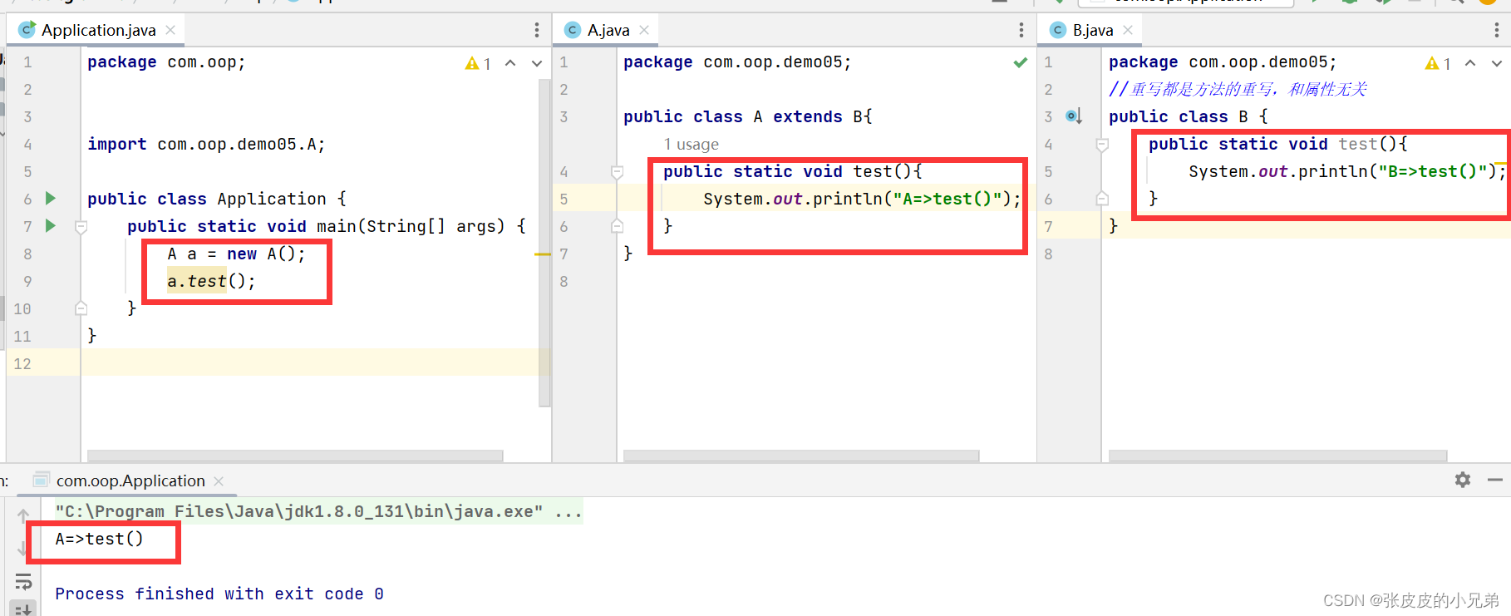
Task: Collapse B.java test method fold marker
Action: click(x=1102, y=145)
